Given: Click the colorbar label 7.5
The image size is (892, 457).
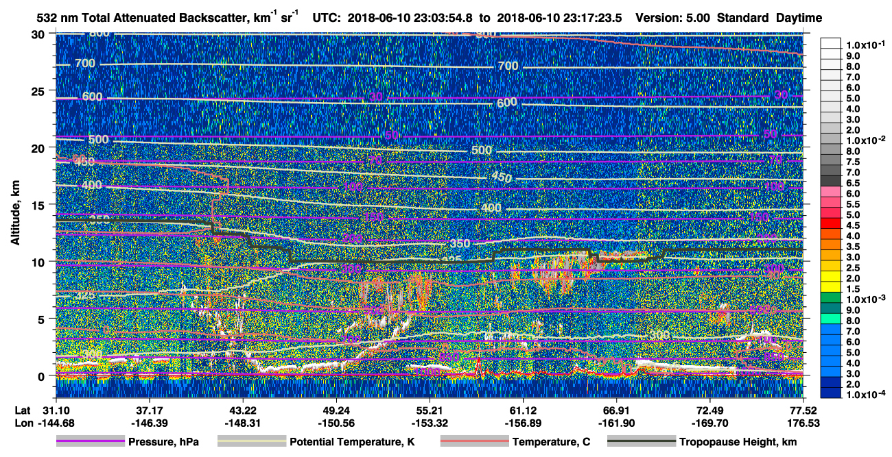Looking at the screenshot, I should [852, 162].
